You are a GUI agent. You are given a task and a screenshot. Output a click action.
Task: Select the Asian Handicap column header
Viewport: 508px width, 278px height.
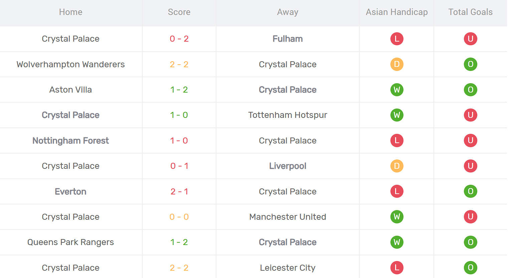[x=397, y=12]
